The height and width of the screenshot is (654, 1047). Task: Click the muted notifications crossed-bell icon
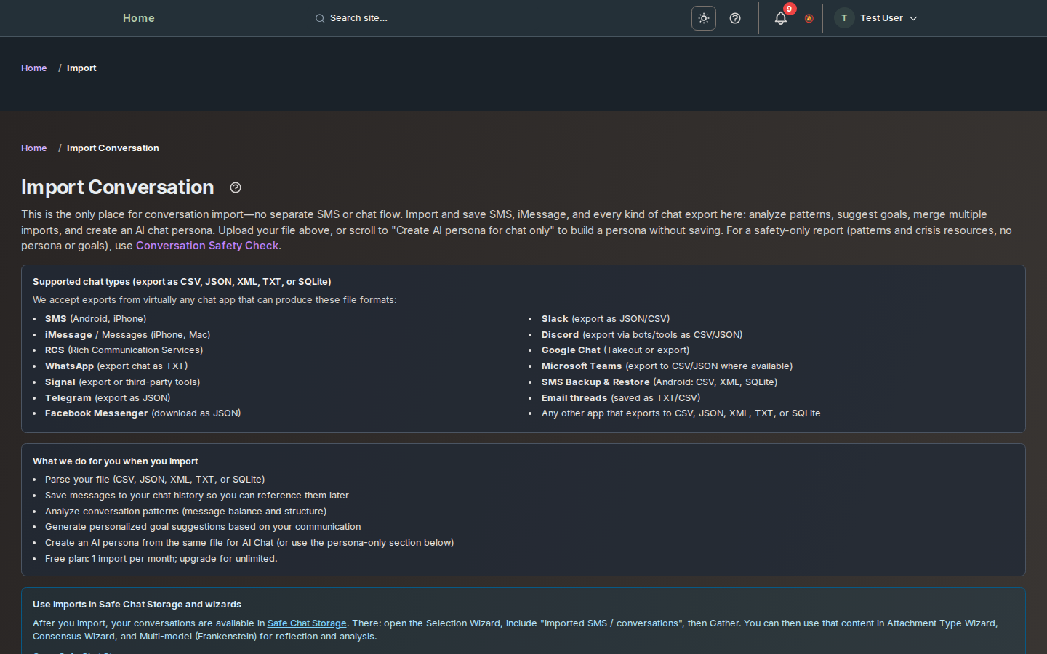[x=809, y=19]
